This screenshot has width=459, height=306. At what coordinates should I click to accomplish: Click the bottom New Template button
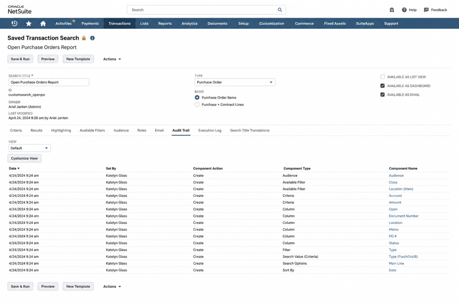coord(78,286)
